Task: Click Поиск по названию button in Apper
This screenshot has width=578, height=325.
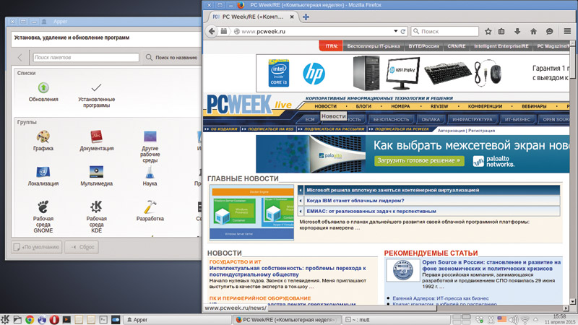Action: (x=172, y=58)
